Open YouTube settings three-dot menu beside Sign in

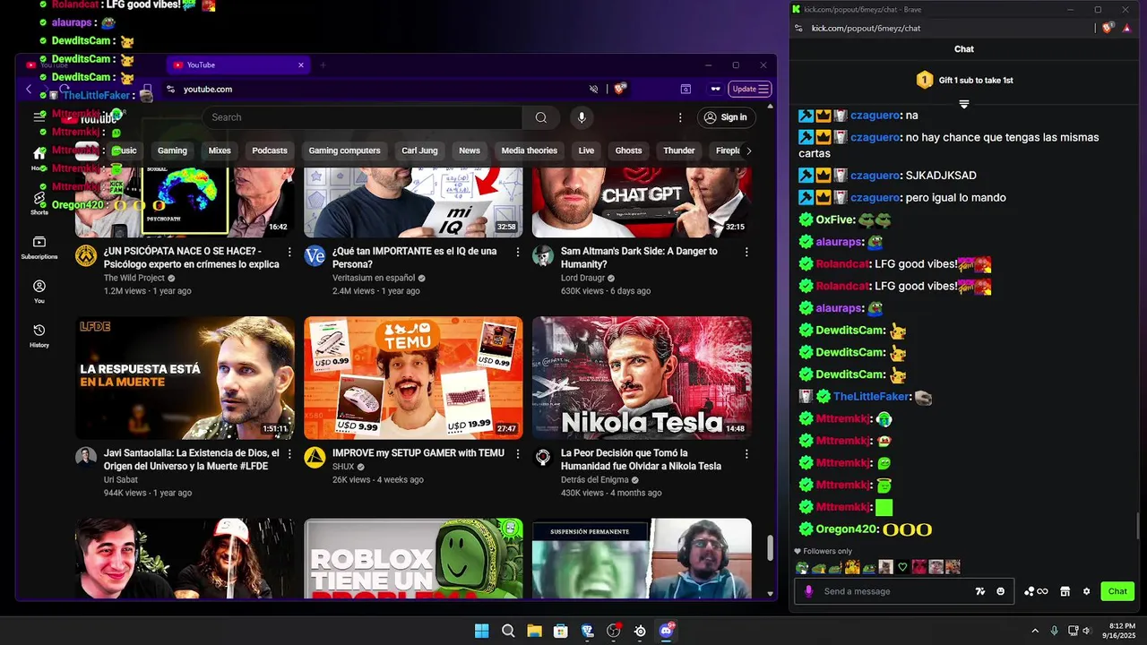[680, 117]
